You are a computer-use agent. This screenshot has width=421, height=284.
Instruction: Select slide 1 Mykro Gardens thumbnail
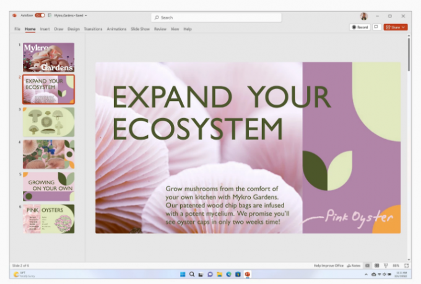click(48, 57)
